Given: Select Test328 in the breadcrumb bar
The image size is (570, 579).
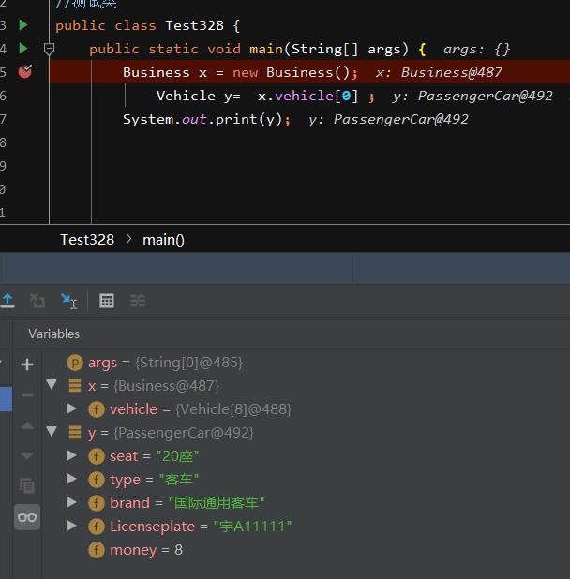Looking at the screenshot, I should (x=87, y=240).
